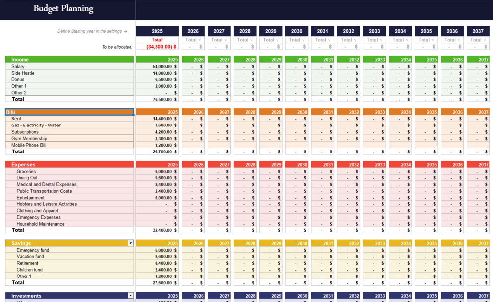Select the Emergency fund row label
This screenshot has width=493, height=302.
(x=33, y=250)
